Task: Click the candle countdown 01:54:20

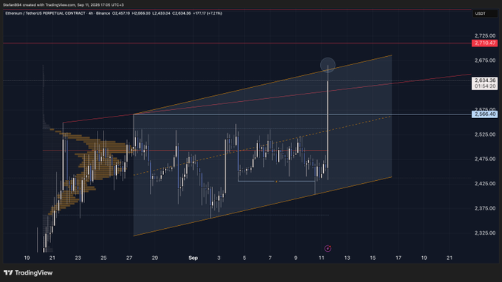Action: [x=485, y=86]
